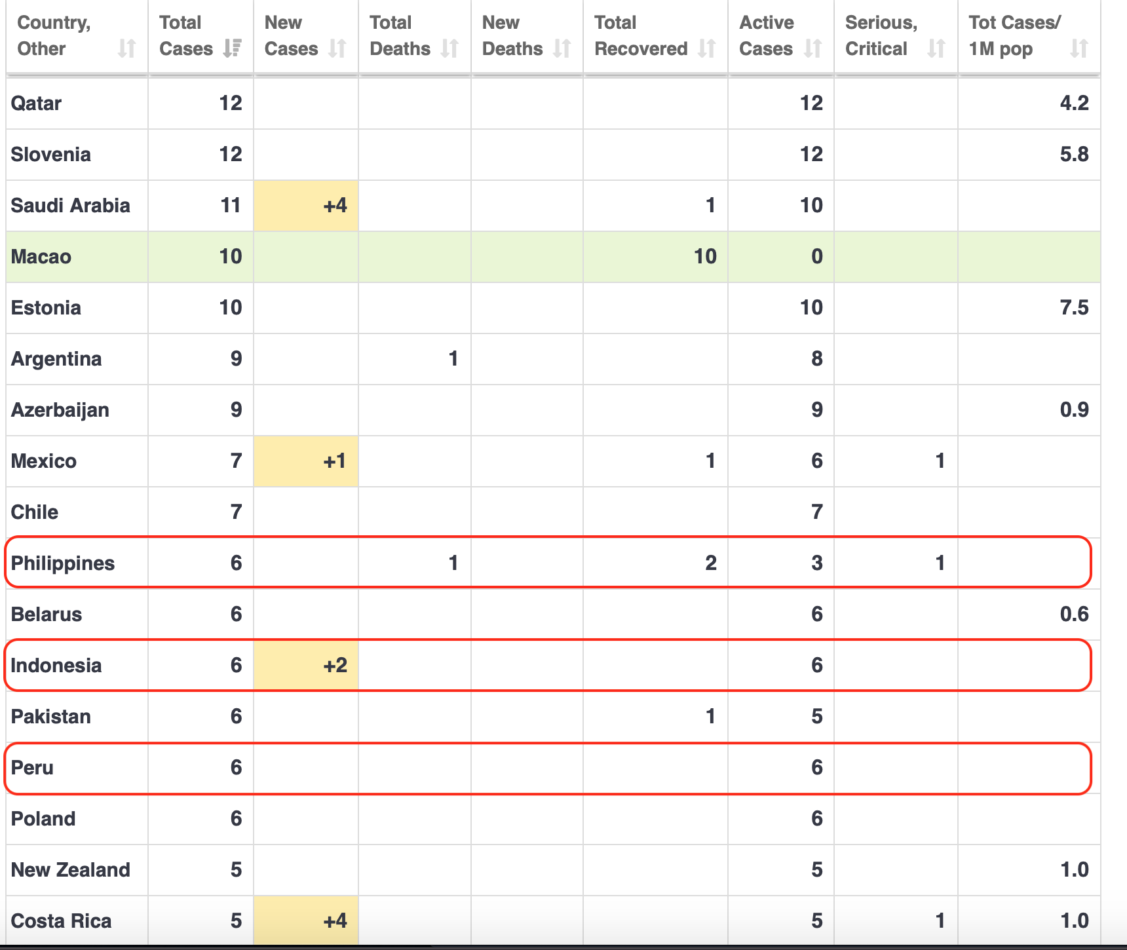
Task: Click Macao's active cases value 0
Action: (x=816, y=256)
